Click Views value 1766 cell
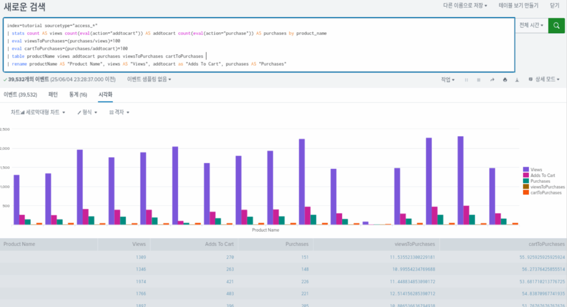567x307 pixels. click(141, 294)
